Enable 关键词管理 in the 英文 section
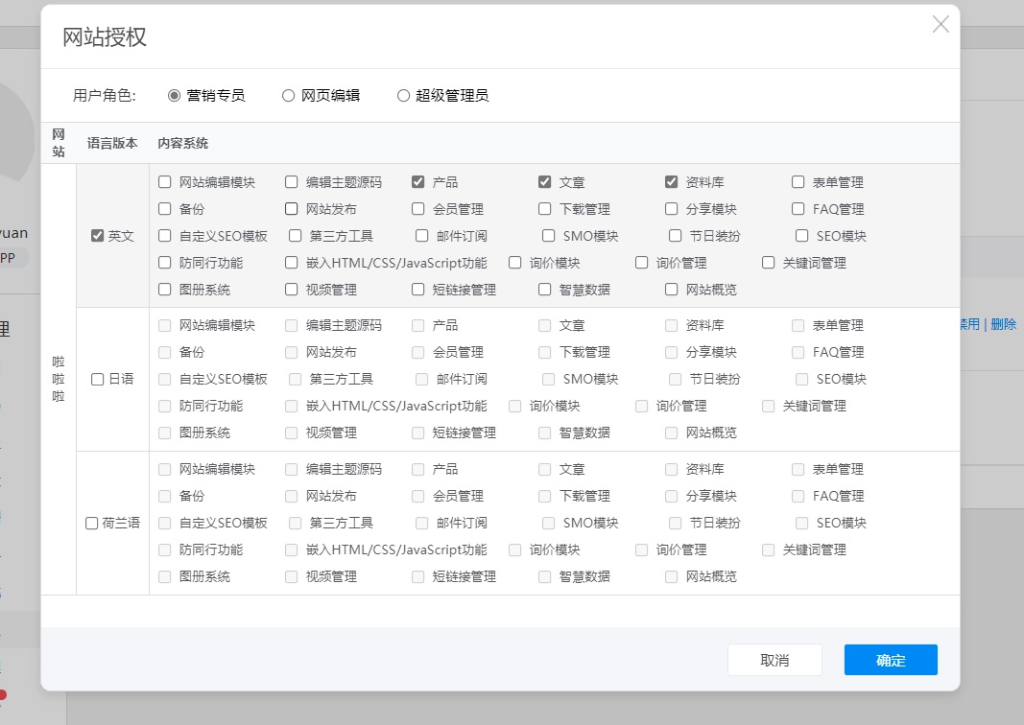Screen dimensions: 1024x725 (769, 263)
